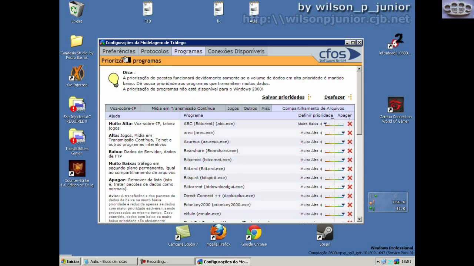The image size is (474, 266).
Task: Switch to Aula. - Bloco de notas
Action: click(x=110, y=262)
